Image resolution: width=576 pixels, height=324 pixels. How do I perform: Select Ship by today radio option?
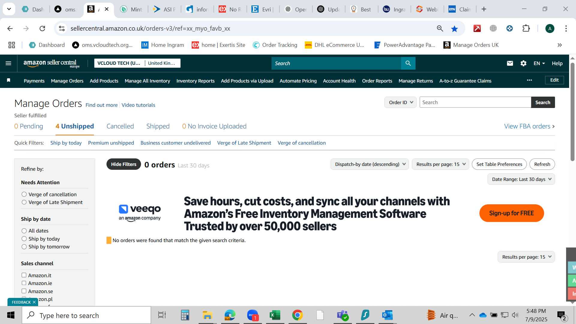(24, 239)
